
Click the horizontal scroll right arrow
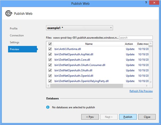(147, 86)
